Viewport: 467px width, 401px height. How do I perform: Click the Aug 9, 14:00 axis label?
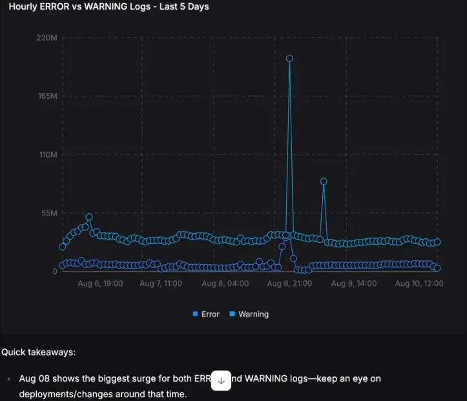click(x=353, y=283)
